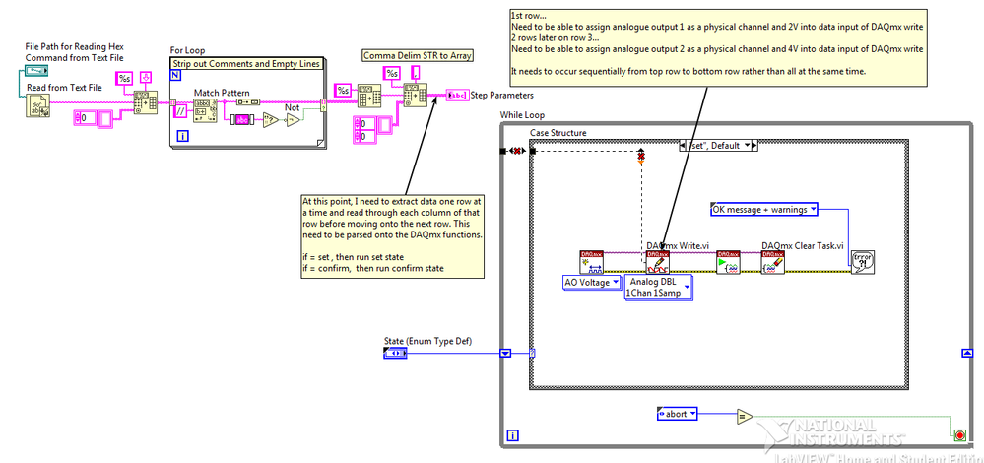Click the Strip out Comments and Empty Lines label

(246, 64)
